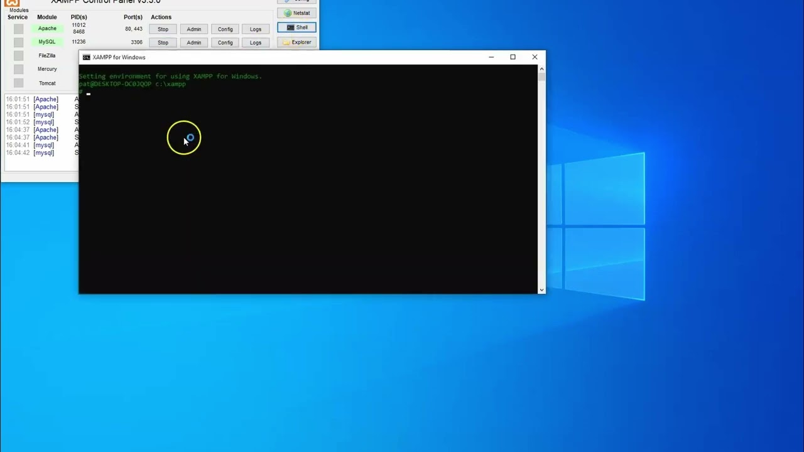Open MySQL Admin page
This screenshot has width=804, height=452.
[193, 43]
